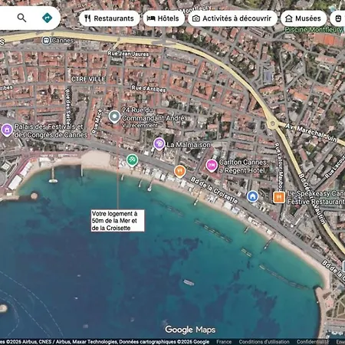The height and width of the screenshot is (345, 345).
Task: Open Conditions d'utilisation link
Action: click(x=264, y=342)
